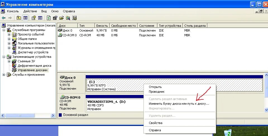The height and width of the screenshot is (136, 268).
Task: Select the root Управление компьютером tree item
Action: [x=31, y=25]
